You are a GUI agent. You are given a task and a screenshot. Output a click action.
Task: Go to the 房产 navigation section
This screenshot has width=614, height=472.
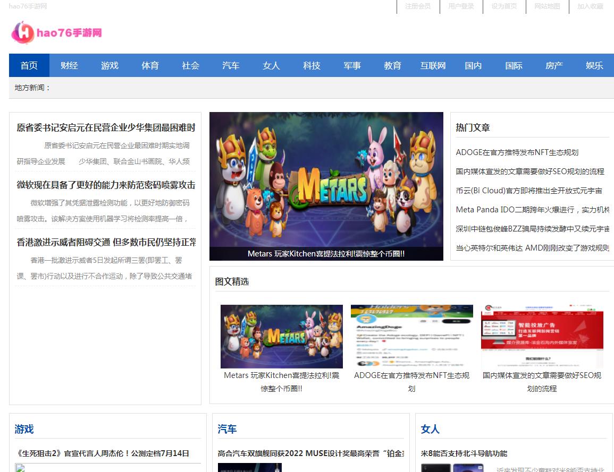point(554,65)
